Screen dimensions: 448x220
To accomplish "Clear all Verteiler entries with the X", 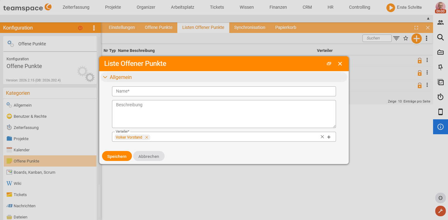I will tap(322, 137).
